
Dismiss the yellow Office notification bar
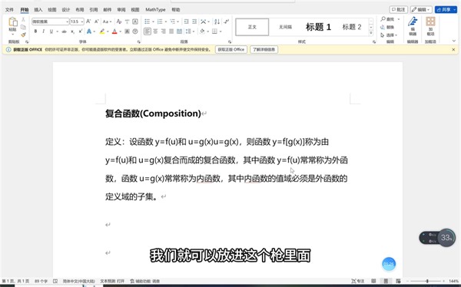click(x=453, y=50)
